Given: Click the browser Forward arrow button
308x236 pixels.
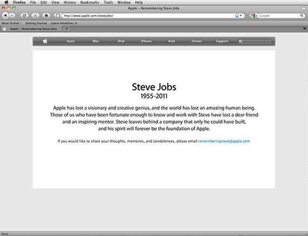Looking at the screenshot, I should [12, 15].
